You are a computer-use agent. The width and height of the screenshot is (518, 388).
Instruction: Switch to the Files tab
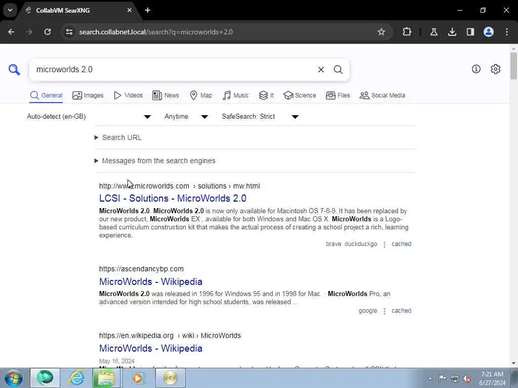[337, 95]
